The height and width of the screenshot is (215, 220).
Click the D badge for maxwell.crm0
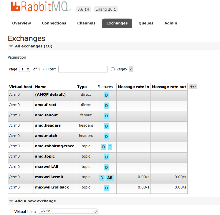click(102, 178)
